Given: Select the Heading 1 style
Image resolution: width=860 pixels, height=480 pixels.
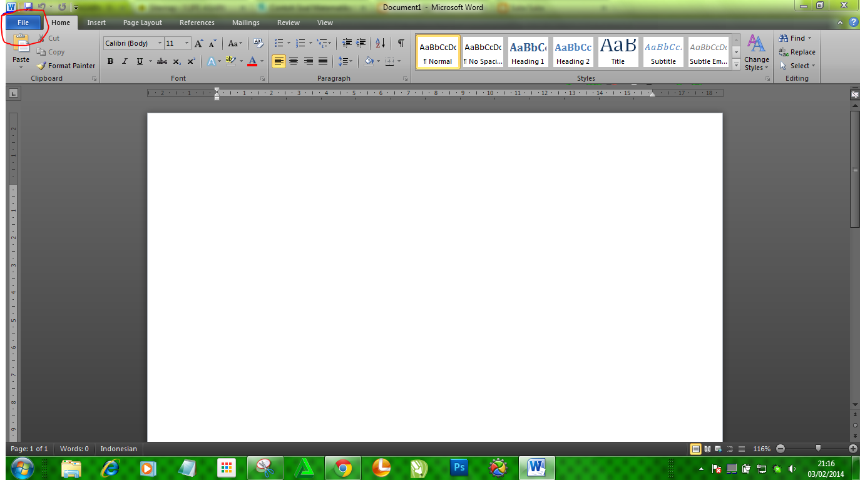Looking at the screenshot, I should pos(527,52).
